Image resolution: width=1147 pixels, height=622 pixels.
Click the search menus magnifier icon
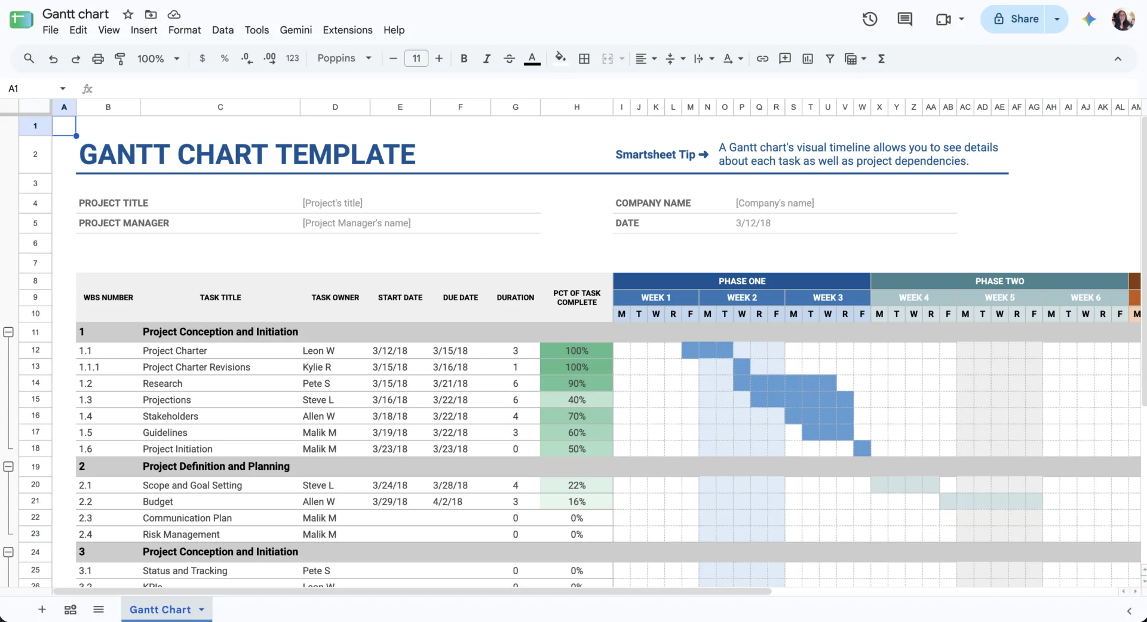[x=29, y=58]
